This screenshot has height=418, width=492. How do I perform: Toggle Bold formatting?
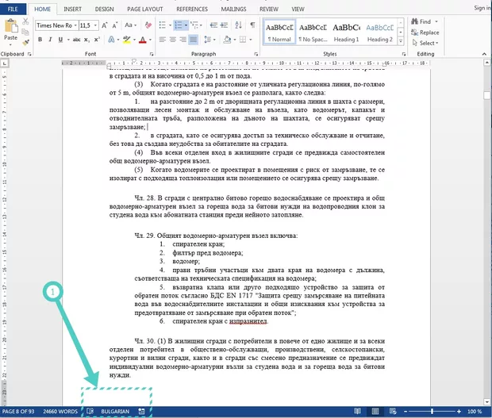pyautogui.click(x=40, y=39)
